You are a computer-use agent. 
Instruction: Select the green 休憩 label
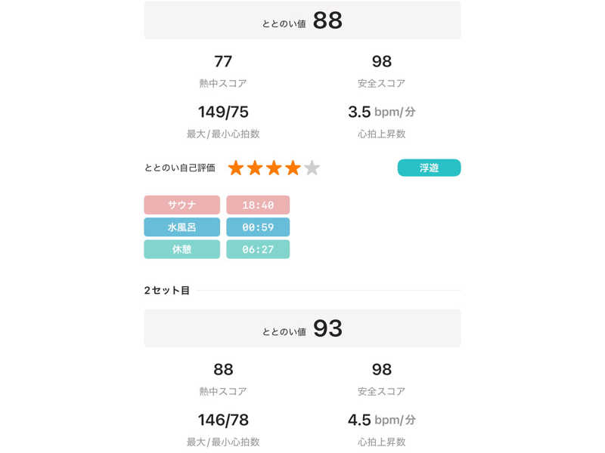[x=181, y=249]
